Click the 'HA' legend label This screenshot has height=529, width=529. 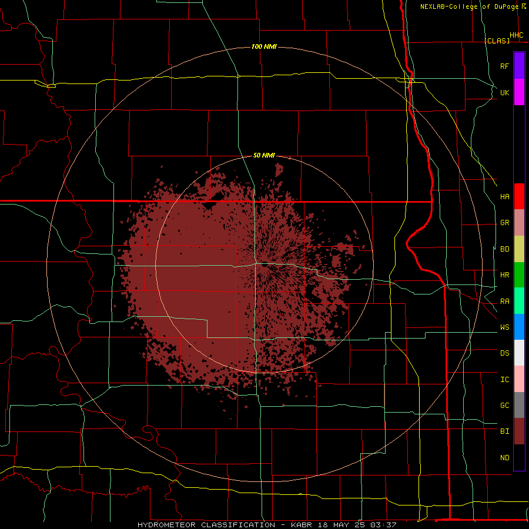click(505, 196)
